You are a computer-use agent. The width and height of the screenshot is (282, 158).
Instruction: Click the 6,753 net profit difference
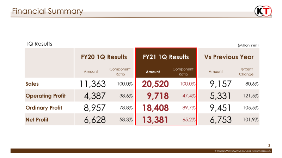click(220, 120)
